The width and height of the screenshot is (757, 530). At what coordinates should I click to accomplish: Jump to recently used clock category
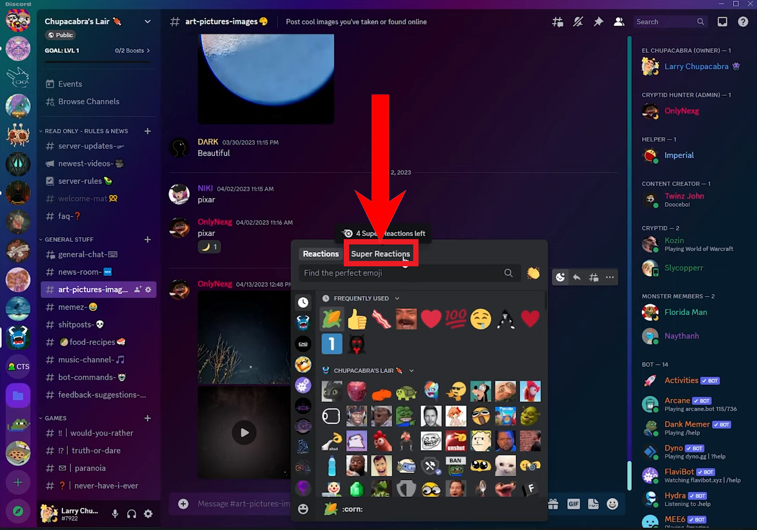point(303,303)
